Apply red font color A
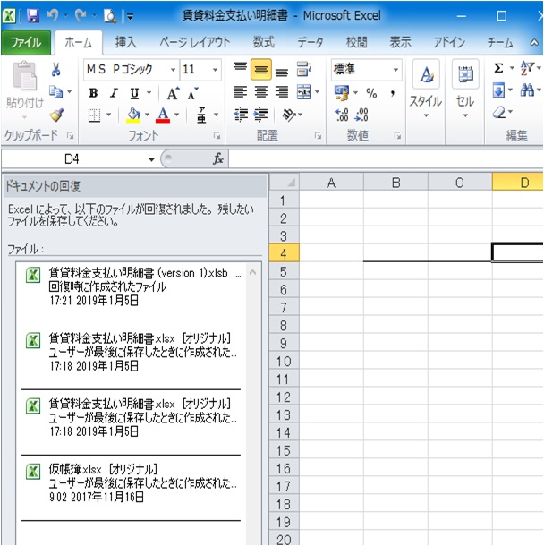Screen dimensions: 544x546 pos(163,115)
